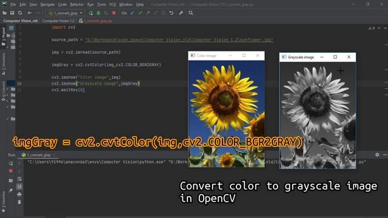
Task: Click the Rollback undo icon
Action: [x=172, y=13]
